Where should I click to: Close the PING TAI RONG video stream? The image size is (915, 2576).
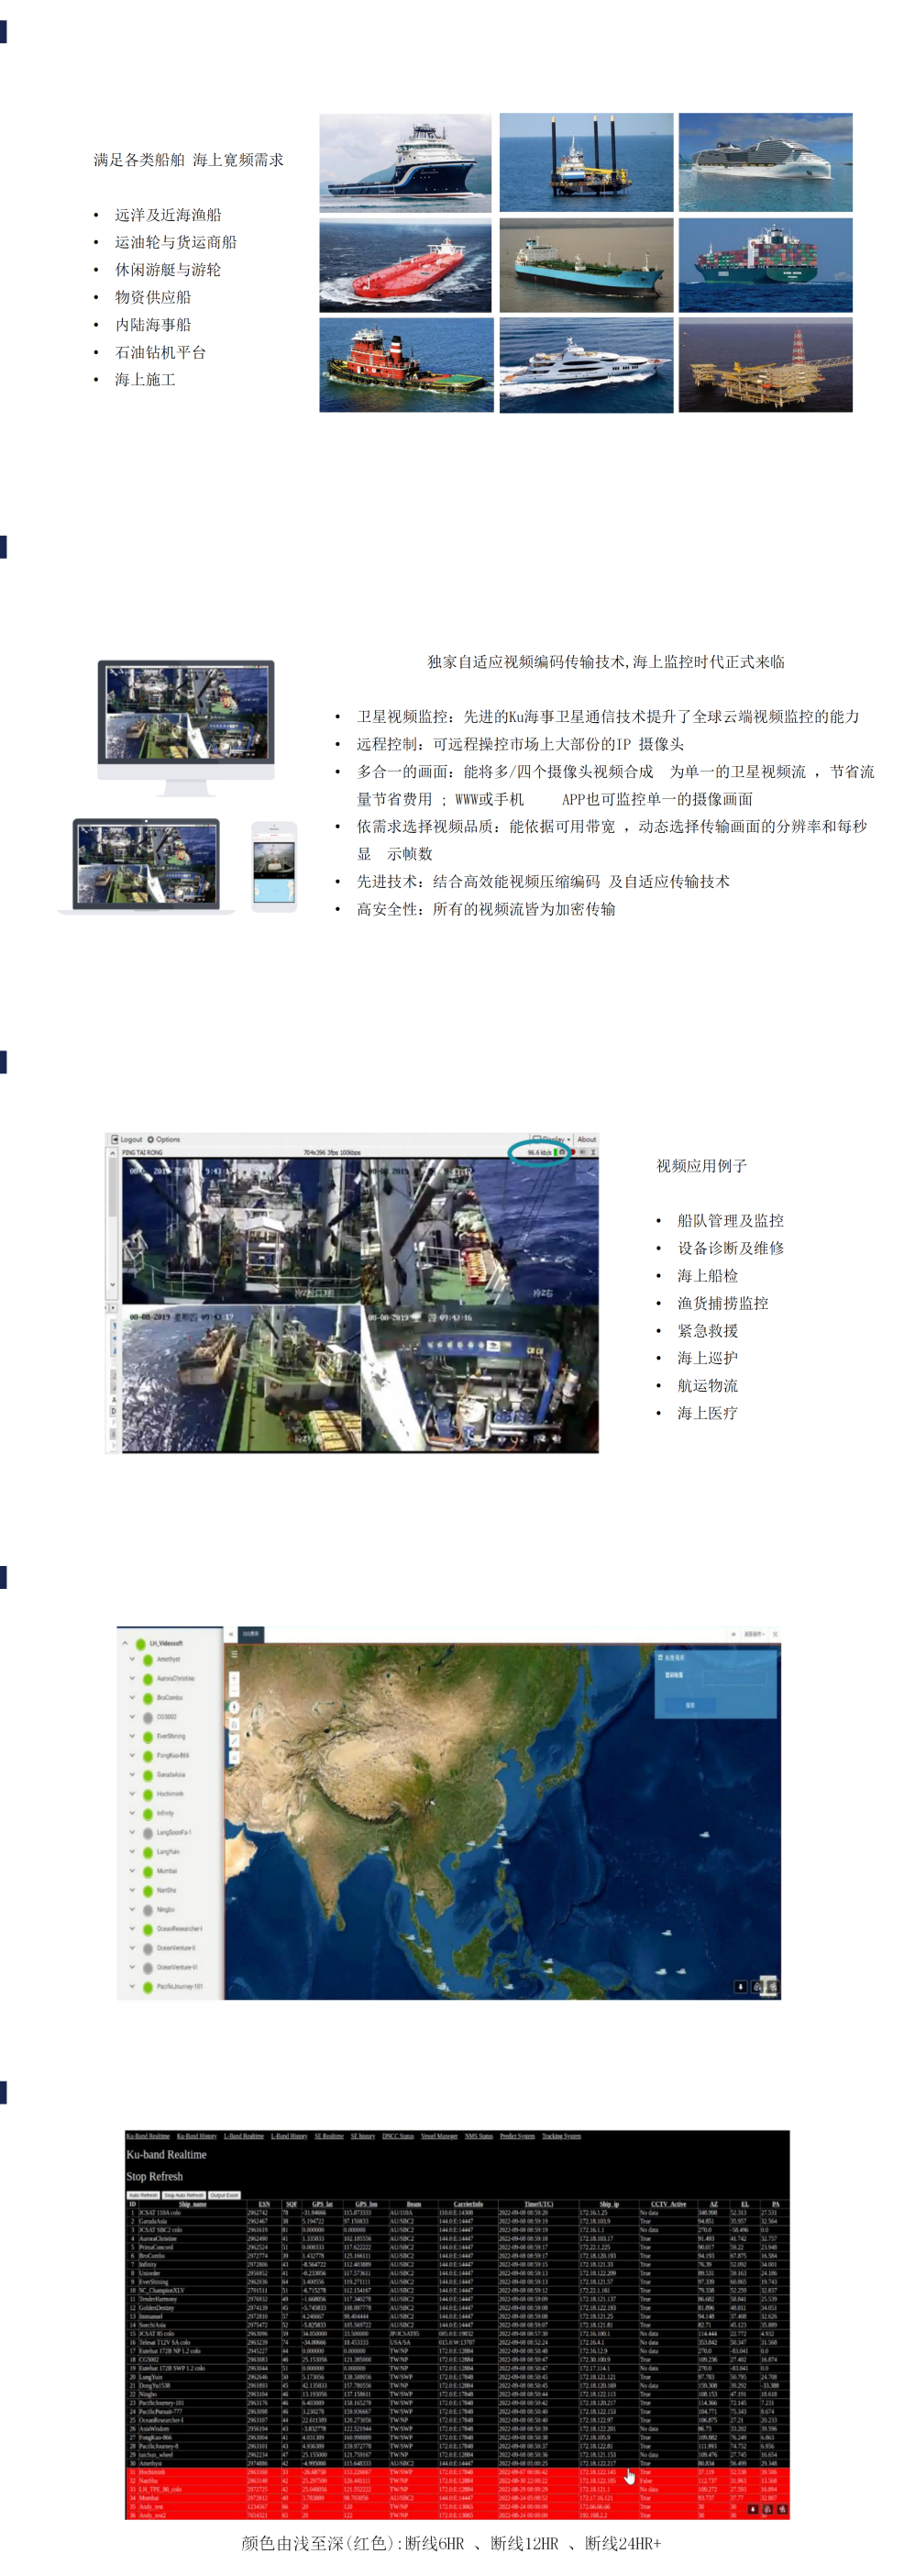click(x=593, y=1153)
